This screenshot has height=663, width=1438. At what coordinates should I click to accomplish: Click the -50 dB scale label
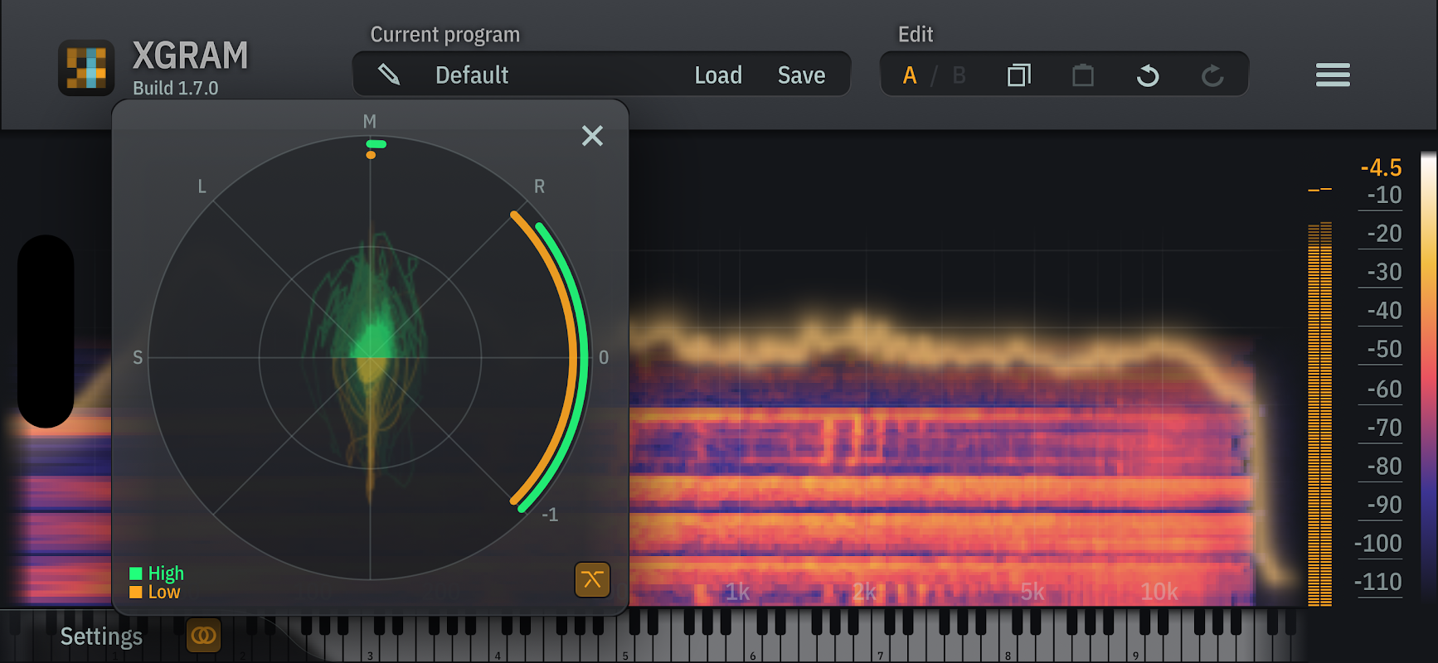[x=1384, y=350]
